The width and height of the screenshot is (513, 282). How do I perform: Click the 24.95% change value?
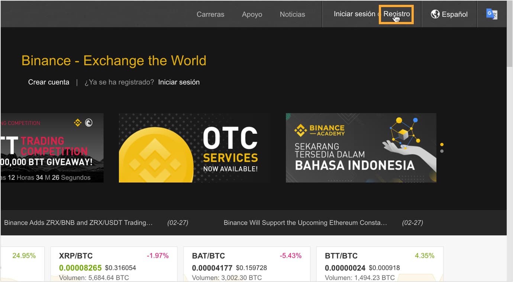pyautogui.click(x=24, y=256)
